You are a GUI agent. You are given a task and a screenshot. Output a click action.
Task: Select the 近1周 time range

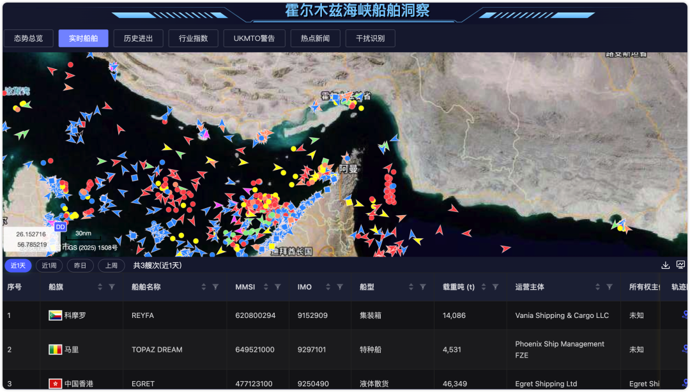coord(49,266)
